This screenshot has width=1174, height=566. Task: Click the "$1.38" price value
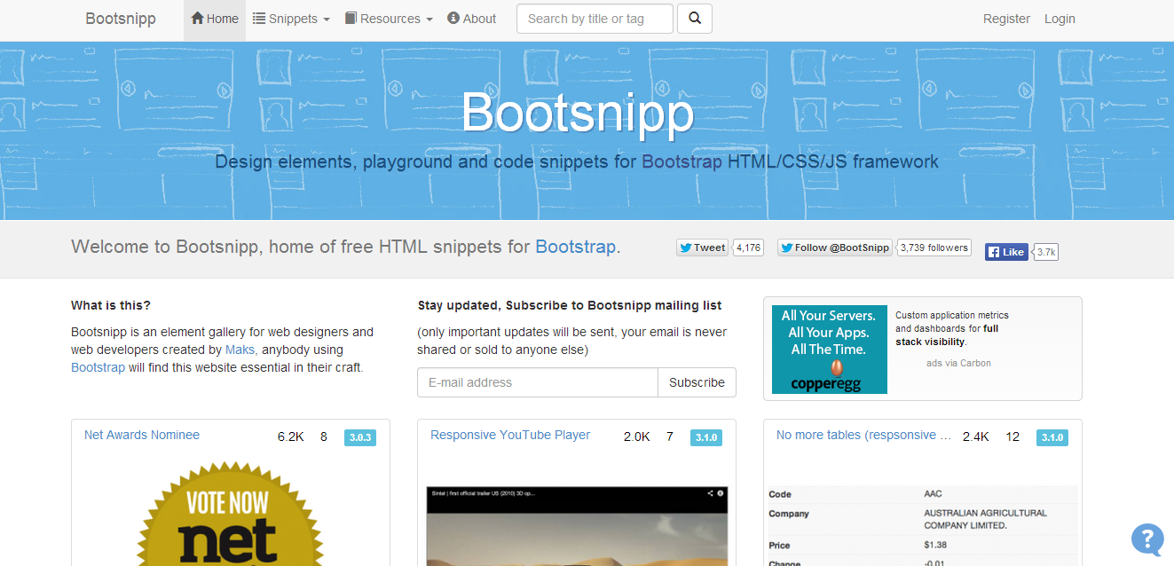(937, 546)
